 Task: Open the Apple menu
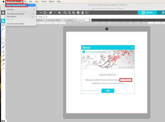(x=3, y=2)
